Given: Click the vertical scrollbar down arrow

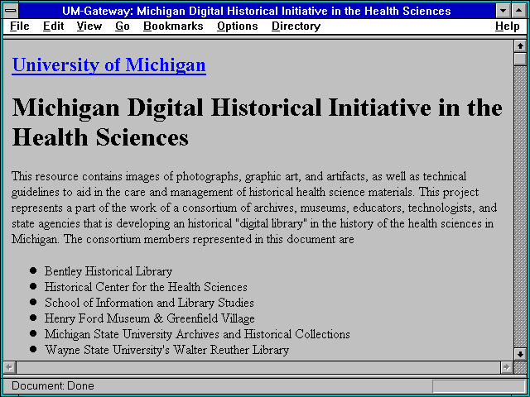Looking at the screenshot, I should click(x=520, y=354).
